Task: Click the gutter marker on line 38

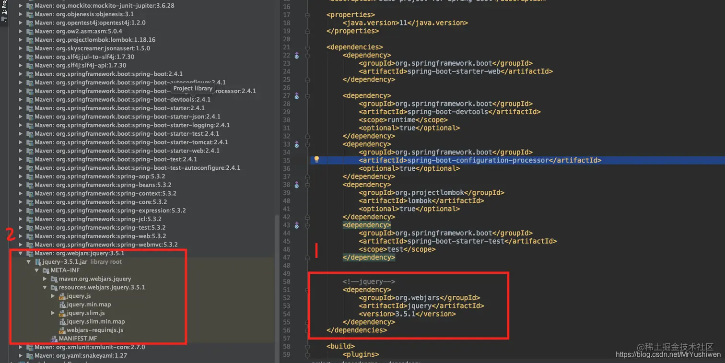Action: pyautogui.click(x=297, y=185)
